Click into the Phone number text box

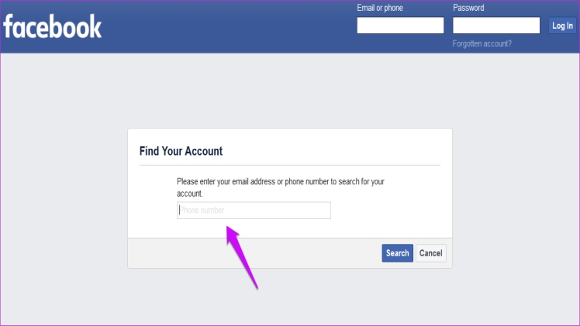[254, 210]
